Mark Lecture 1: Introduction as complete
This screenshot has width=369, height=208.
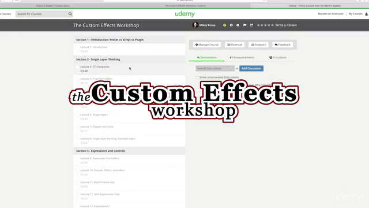tap(77, 47)
